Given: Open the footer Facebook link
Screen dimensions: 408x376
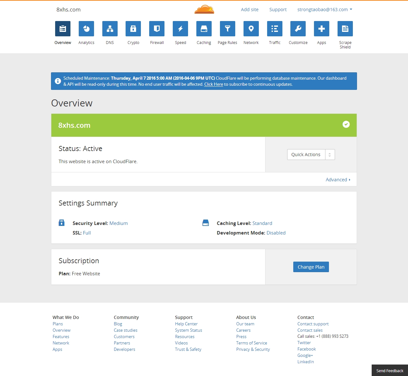Looking at the screenshot, I should (307, 349).
